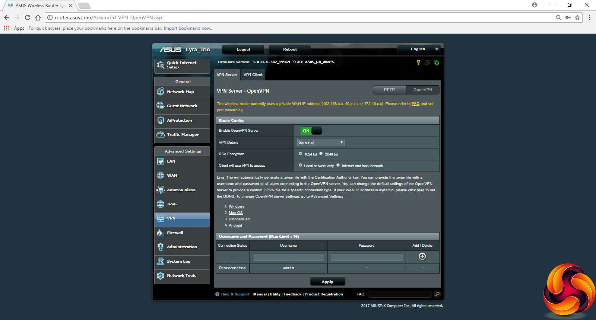Click the add user plus icon

tap(422, 256)
